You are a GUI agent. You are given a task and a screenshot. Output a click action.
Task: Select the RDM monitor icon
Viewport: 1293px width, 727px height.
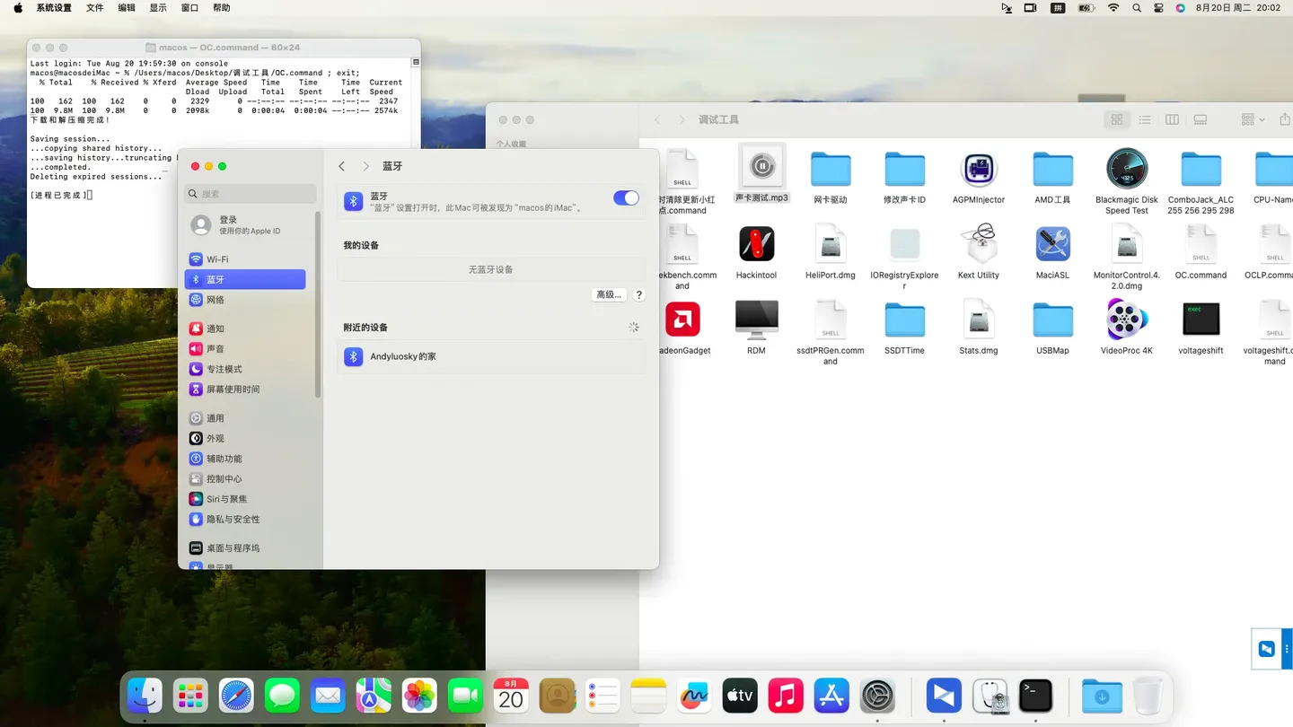(756, 320)
